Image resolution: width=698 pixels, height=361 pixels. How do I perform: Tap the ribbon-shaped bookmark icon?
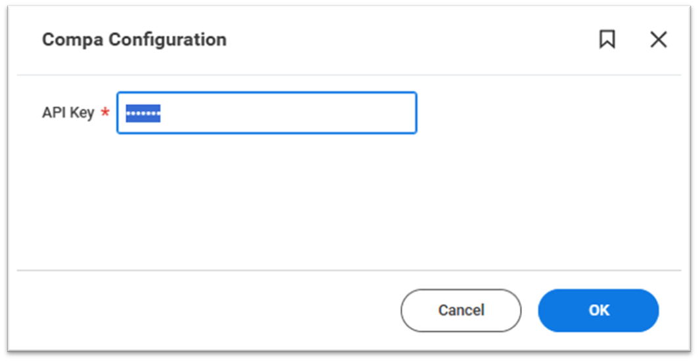[x=607, y=40]
